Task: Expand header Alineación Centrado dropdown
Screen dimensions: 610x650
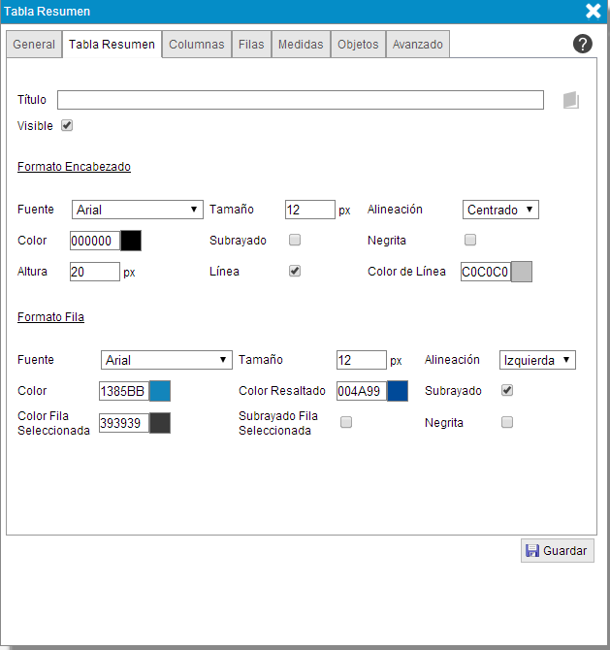Action: (x=500, y=210)
